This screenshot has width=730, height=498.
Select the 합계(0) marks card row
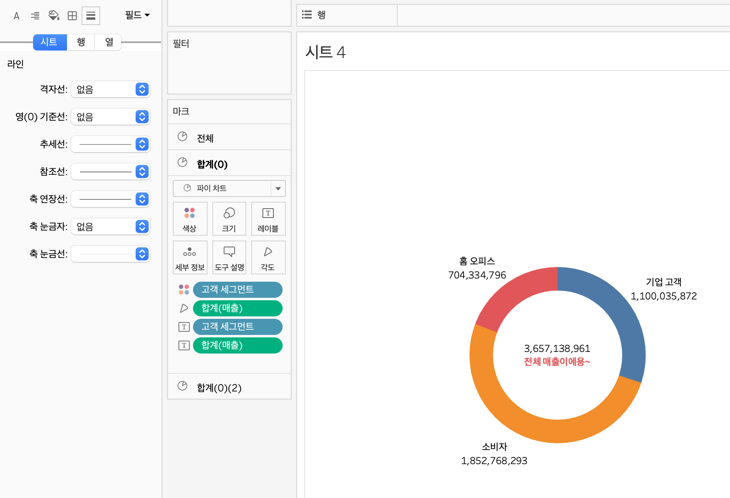[x=229, y=163]
